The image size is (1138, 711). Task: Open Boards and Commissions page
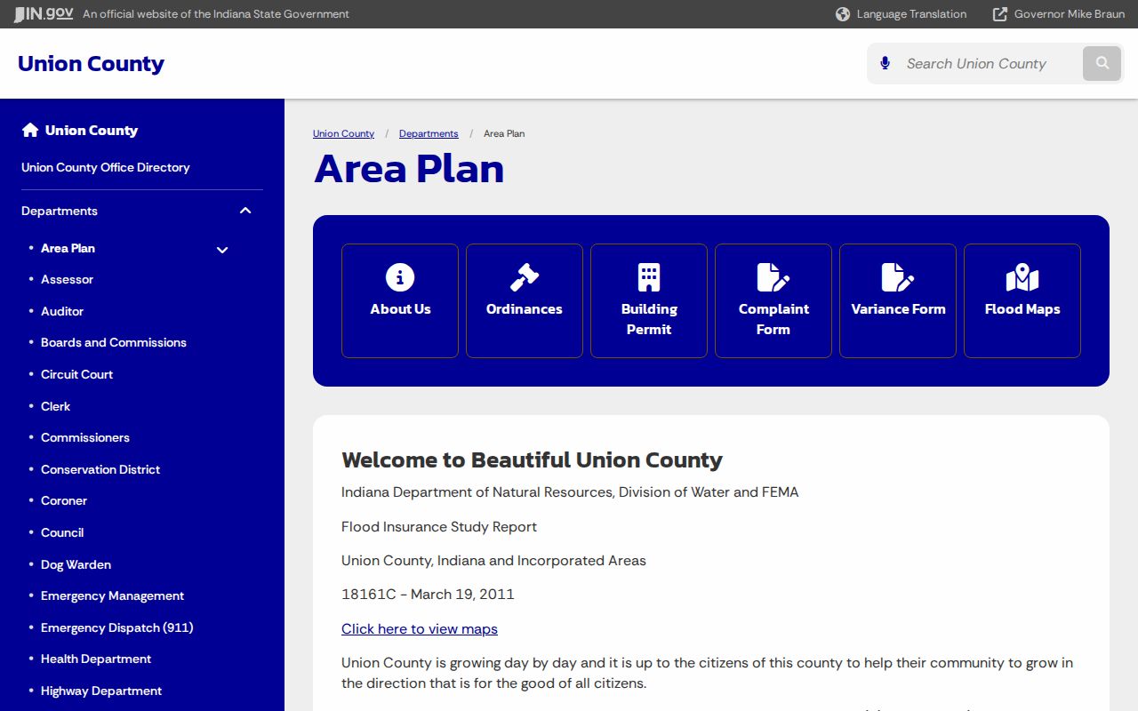tap(114, 342)
